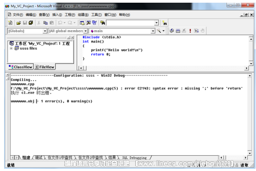
Task: Open the WizardBar actions dropdown arrow
Action: point(163,31)
